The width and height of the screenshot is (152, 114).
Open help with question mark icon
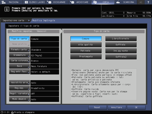click(x=148, y=2)
